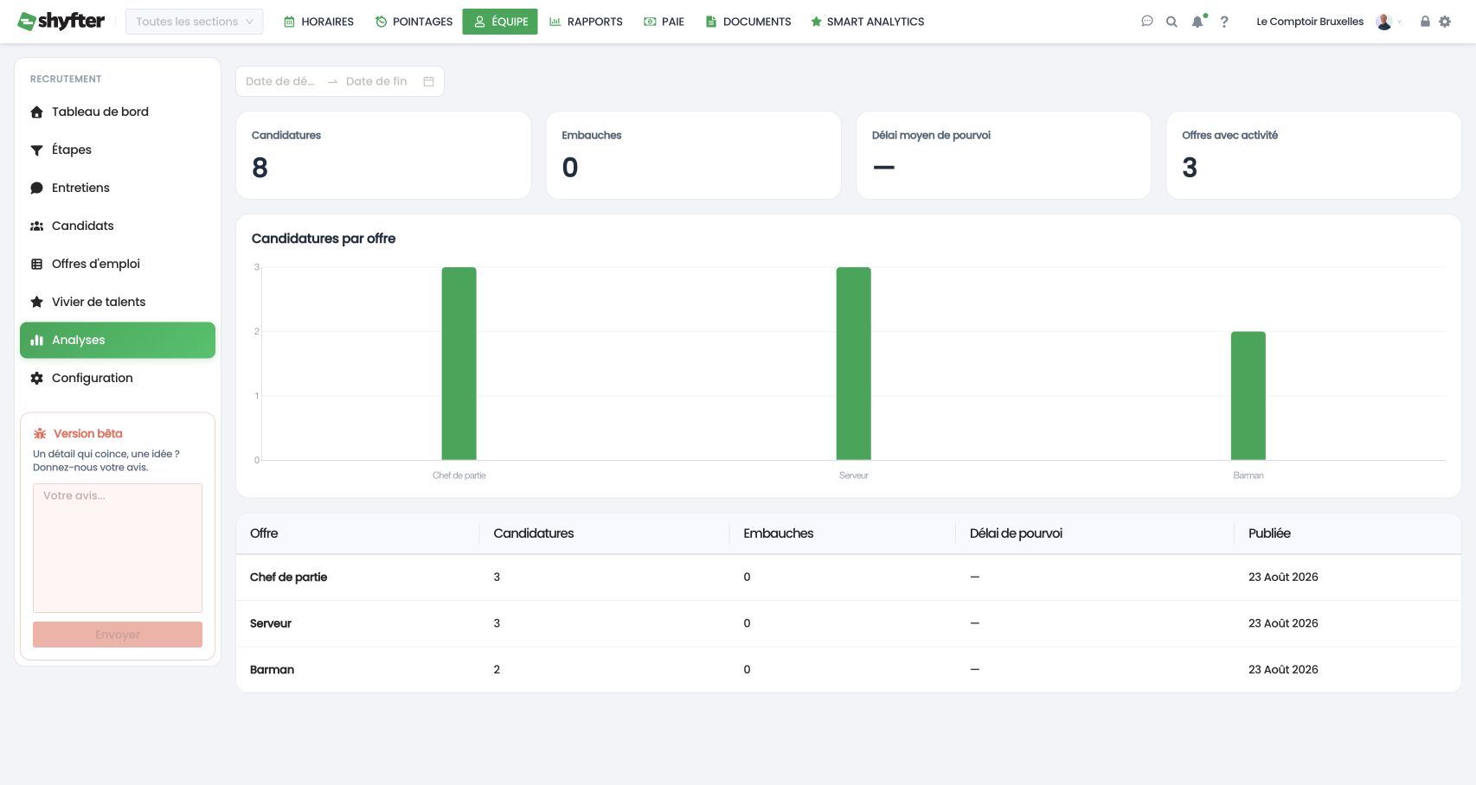The height and width of the screenshot is (785, 1476).
Task: Click the Offres avec activité card
Action: tap(1313, 156)
